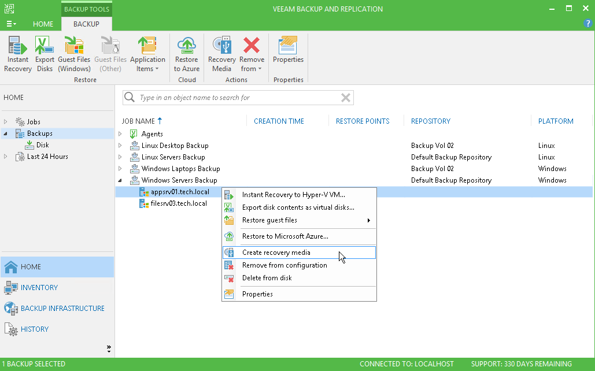
Task: Open the Application Items dropdown
Action: [147, 54]
